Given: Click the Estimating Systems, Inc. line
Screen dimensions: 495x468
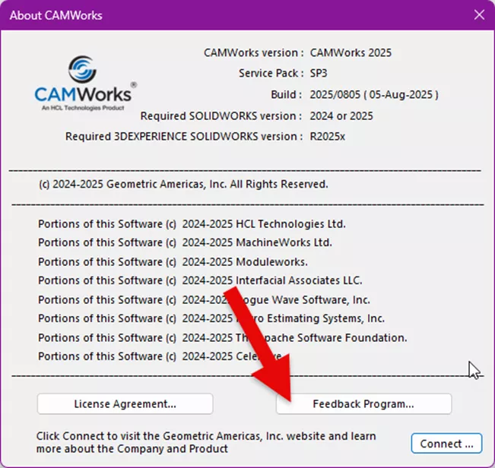Looking at the screenshot, I should pyautogui.click(x=211, y=318).
